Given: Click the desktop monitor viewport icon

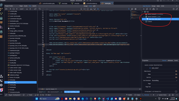Looking at the screenshot, I should coord(95,9).
